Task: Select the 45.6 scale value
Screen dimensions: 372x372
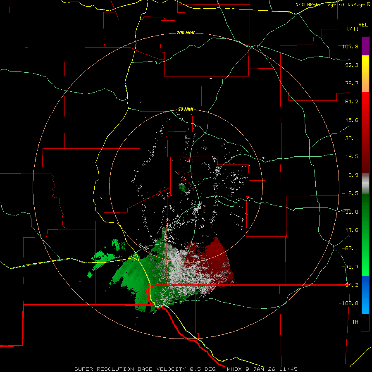Action: click(x=352, y=120)
